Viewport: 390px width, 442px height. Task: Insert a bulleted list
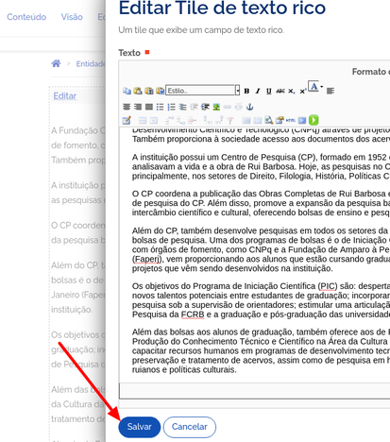[x=161, y=107]
